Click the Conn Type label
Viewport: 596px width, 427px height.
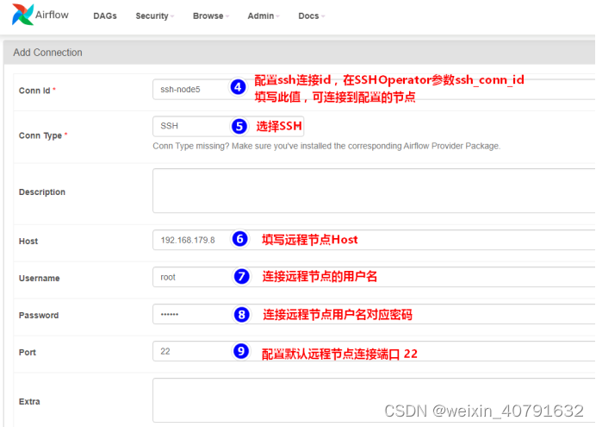40,135
